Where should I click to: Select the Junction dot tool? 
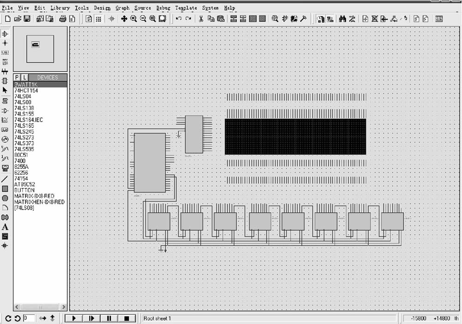5,43
